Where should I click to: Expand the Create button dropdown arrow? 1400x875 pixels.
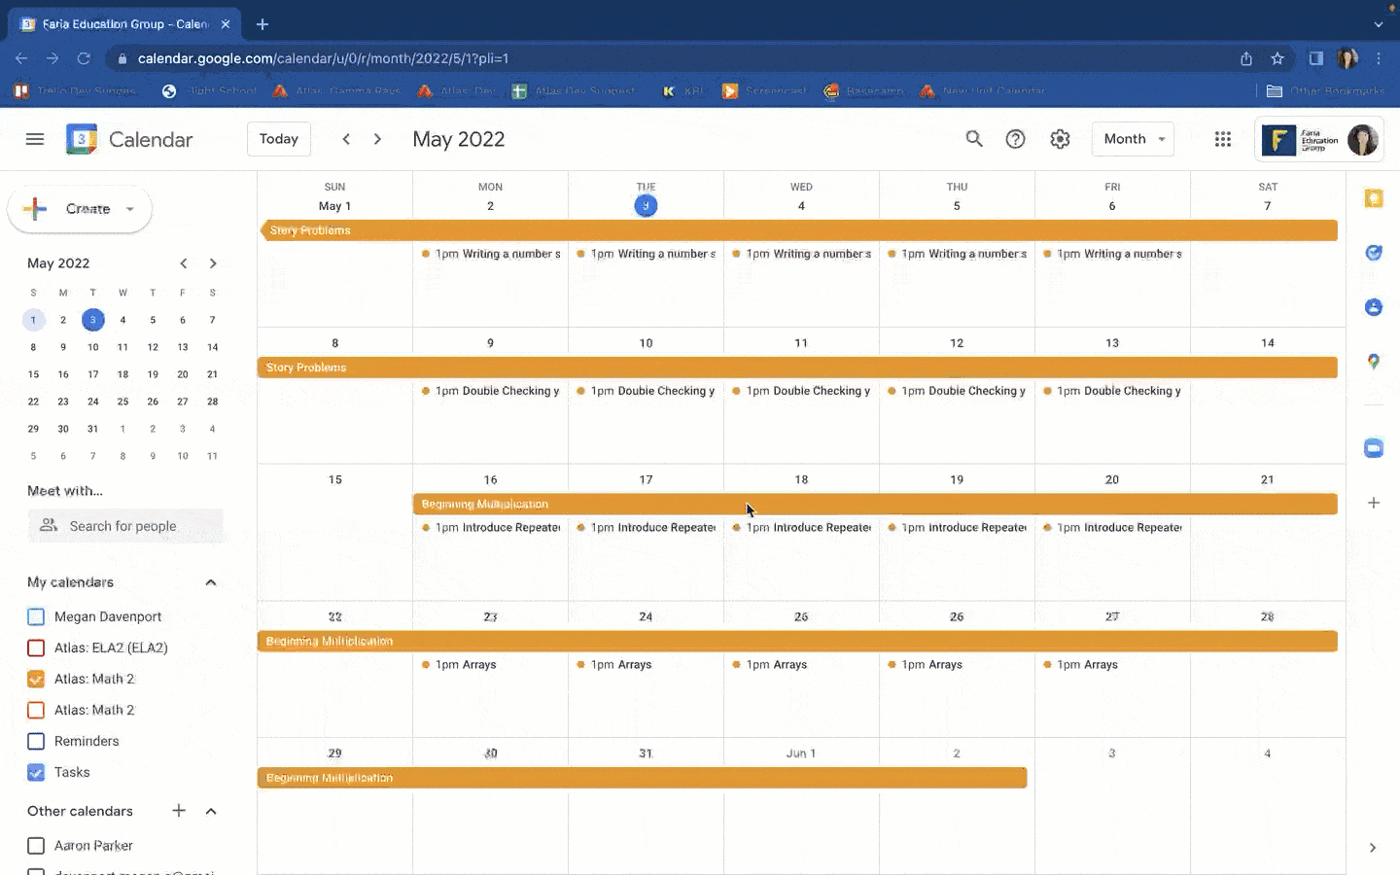tap(130, 209)
